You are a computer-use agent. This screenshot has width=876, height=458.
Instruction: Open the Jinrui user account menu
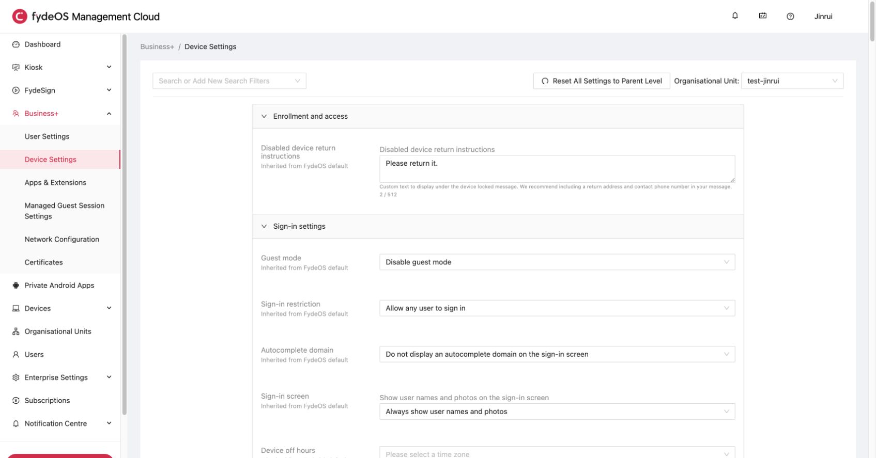click(823, 17)
